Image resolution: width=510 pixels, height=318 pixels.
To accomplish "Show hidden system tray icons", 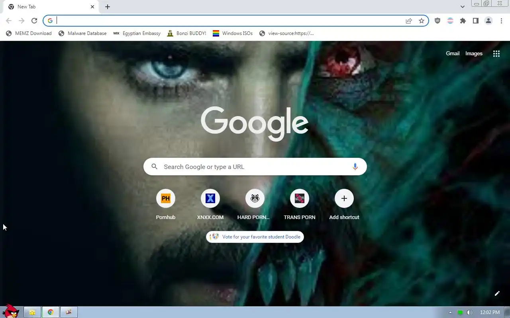I will 451,312.
